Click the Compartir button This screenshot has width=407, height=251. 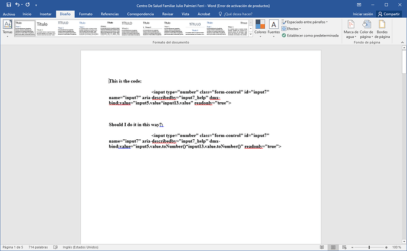pos(389,14)
